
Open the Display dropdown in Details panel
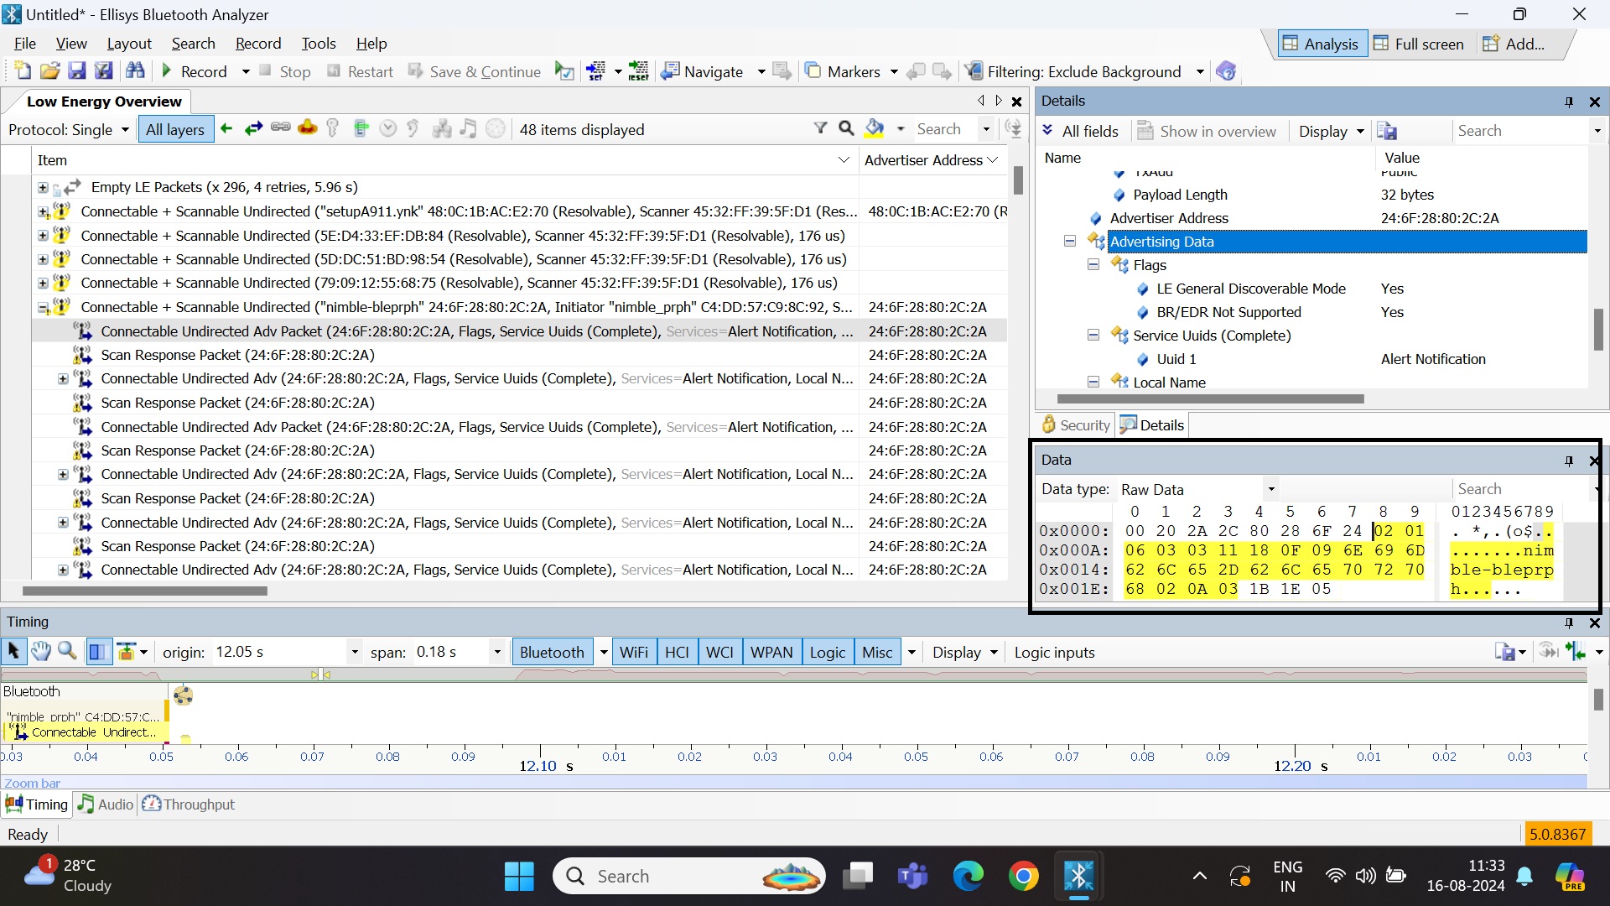click(x=1332, y=131)
